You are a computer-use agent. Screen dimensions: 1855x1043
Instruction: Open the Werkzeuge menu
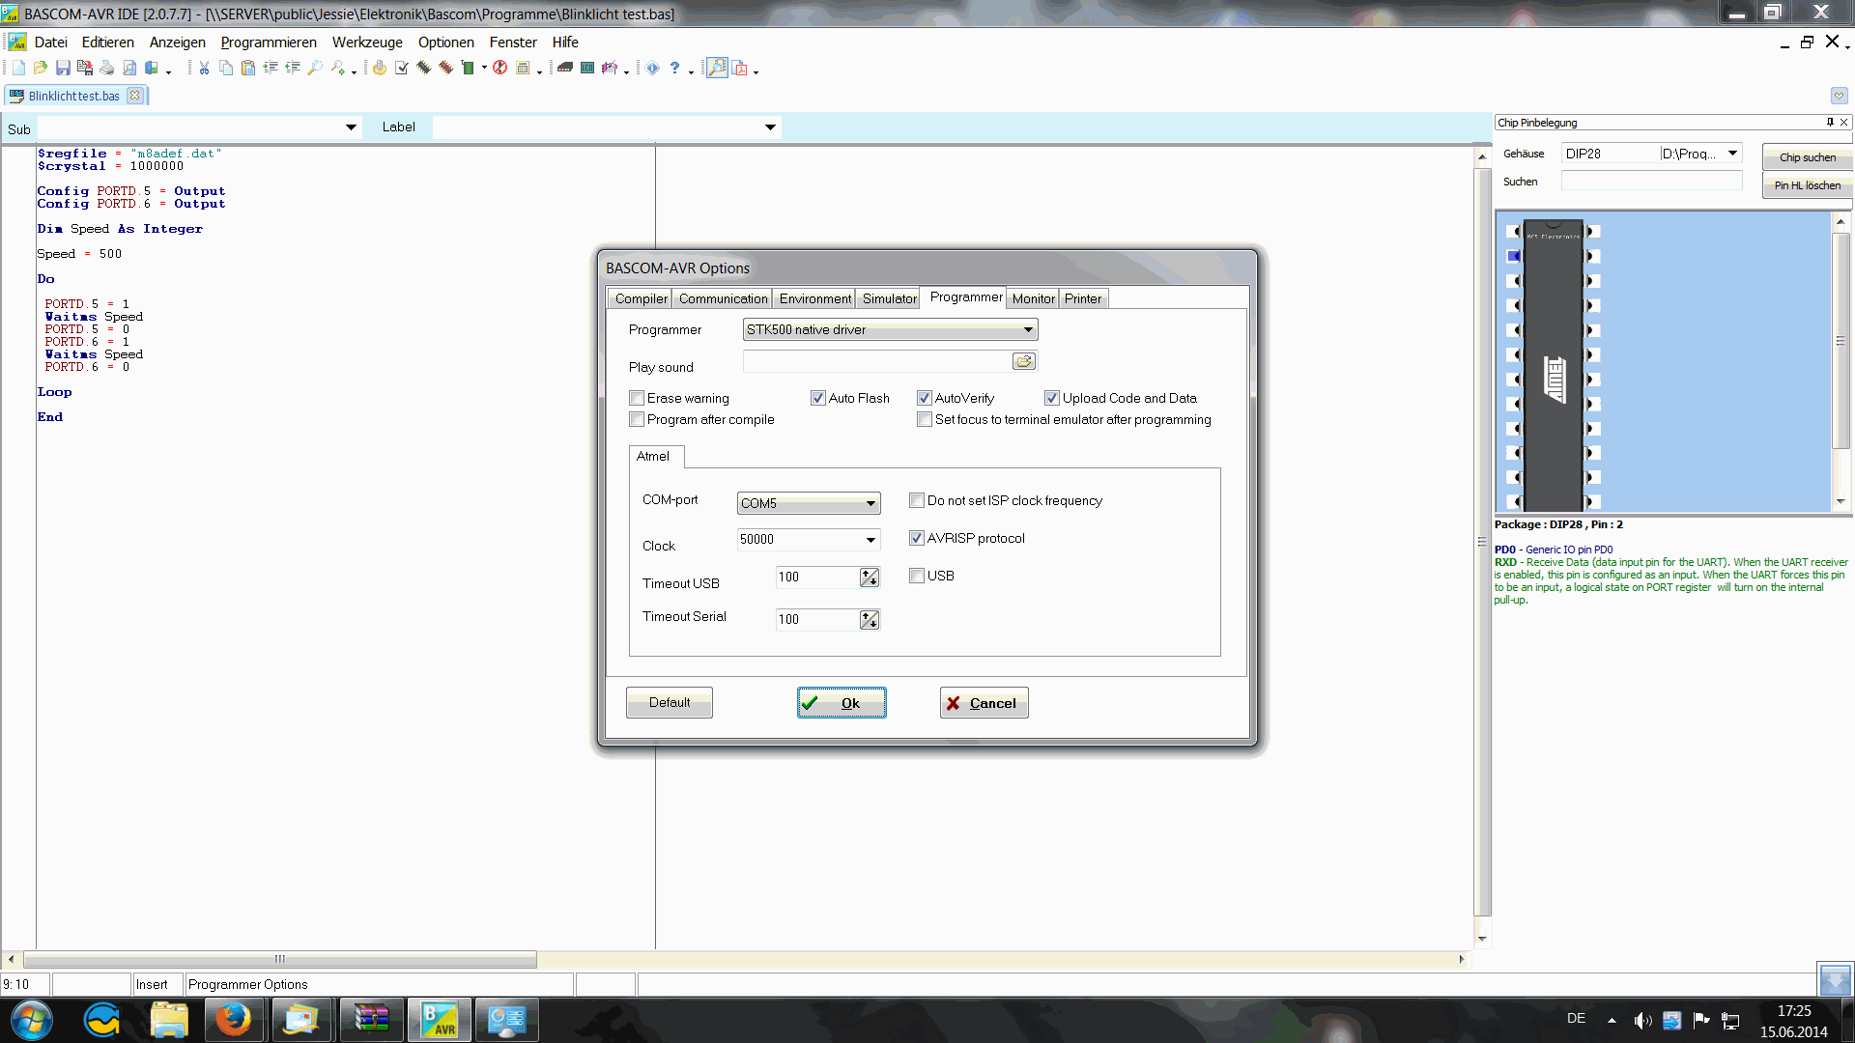(367, 42)
